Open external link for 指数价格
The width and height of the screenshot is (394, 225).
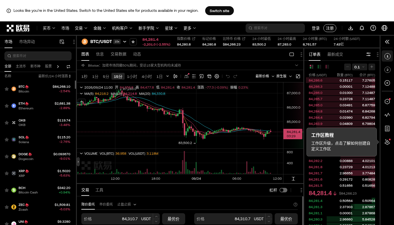(194, 39)
